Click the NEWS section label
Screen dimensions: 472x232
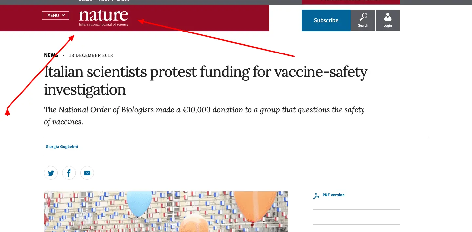(51, 55)
